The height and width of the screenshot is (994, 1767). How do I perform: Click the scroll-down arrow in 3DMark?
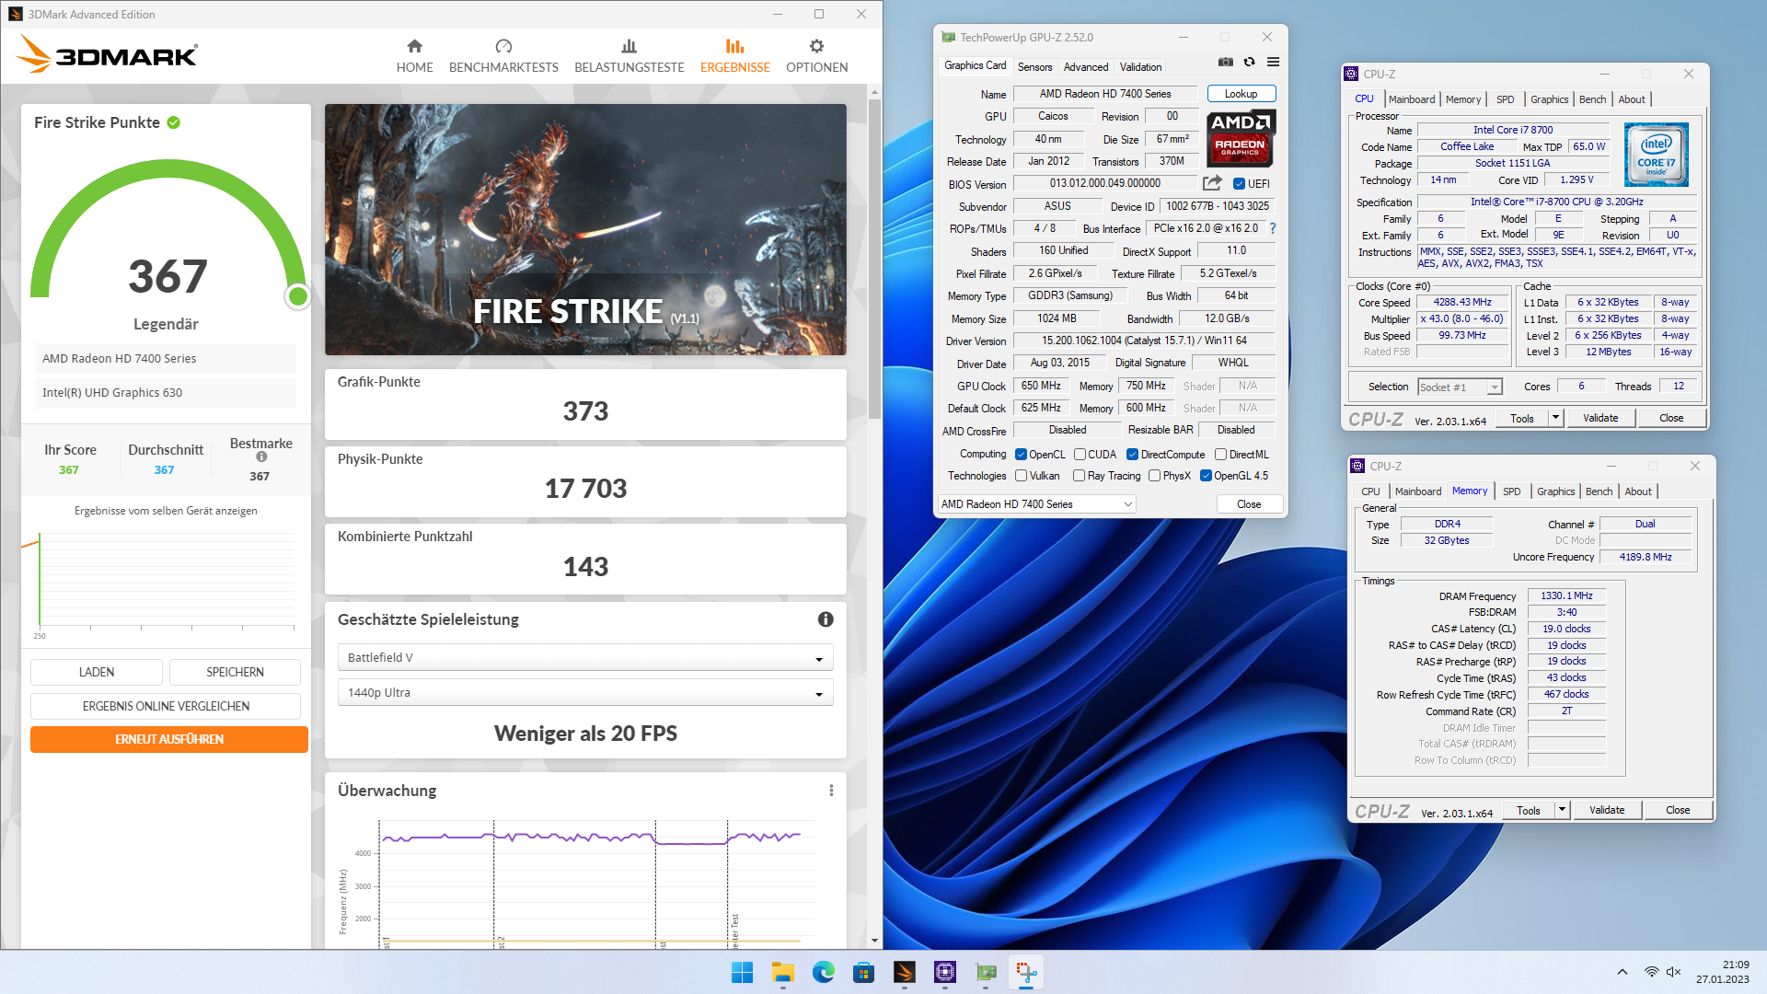pos(874,941)
